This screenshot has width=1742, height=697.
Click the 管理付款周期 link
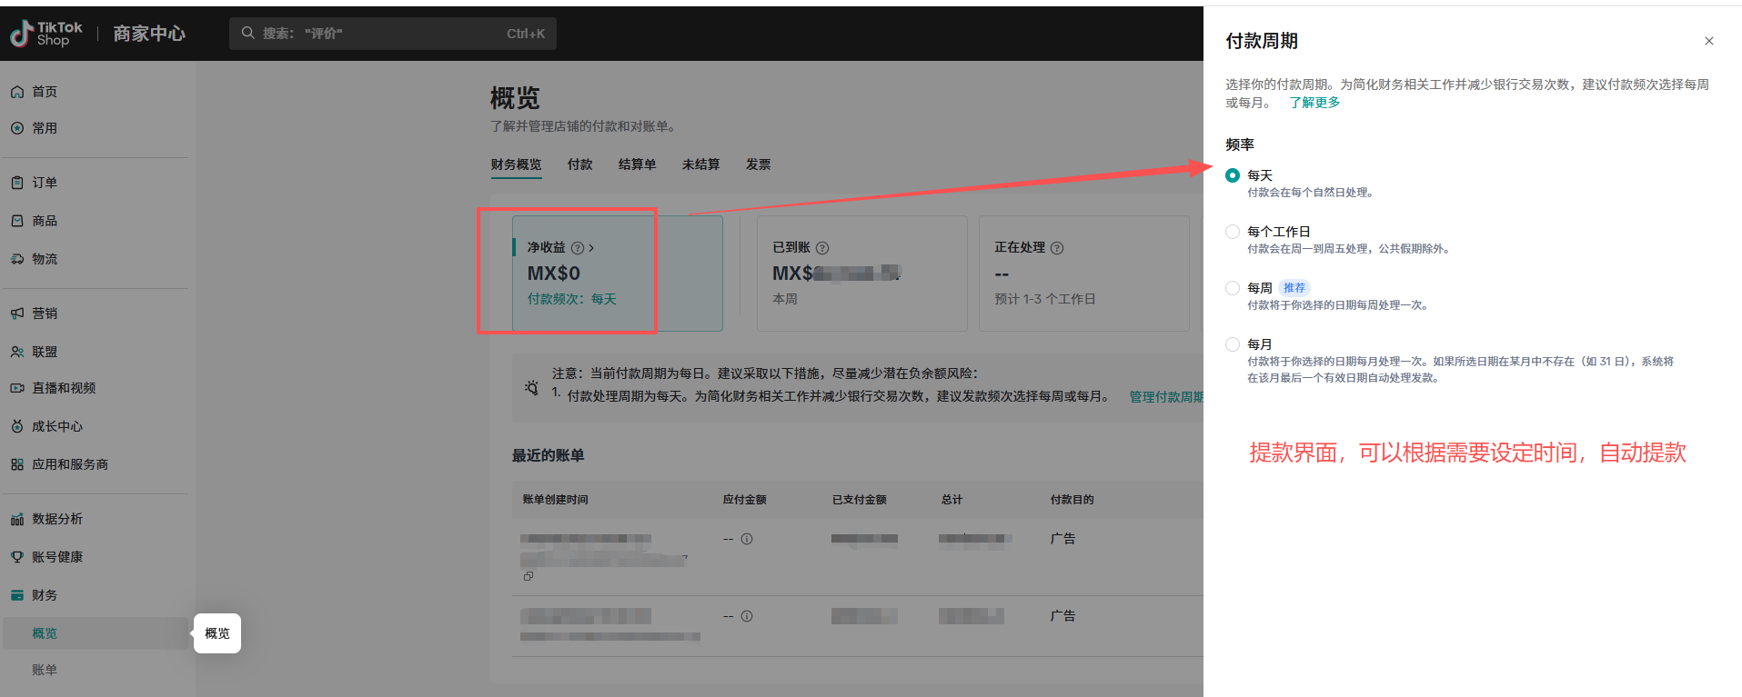pos(1166,397)
